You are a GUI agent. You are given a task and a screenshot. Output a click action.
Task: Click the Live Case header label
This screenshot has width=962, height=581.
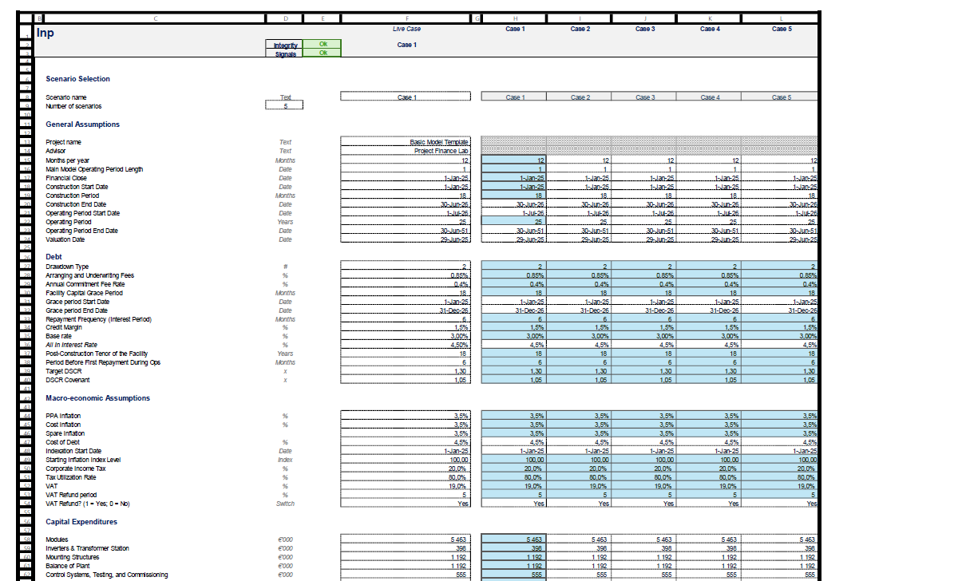tap(406, 29)
